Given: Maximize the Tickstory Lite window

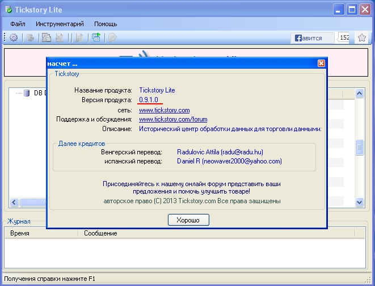Looking at the screenshot, I should tap(352, 10).
